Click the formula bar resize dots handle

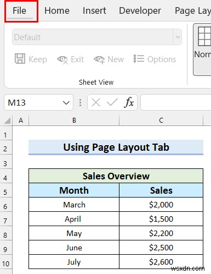pyautogui.click(x=80, y=102)
